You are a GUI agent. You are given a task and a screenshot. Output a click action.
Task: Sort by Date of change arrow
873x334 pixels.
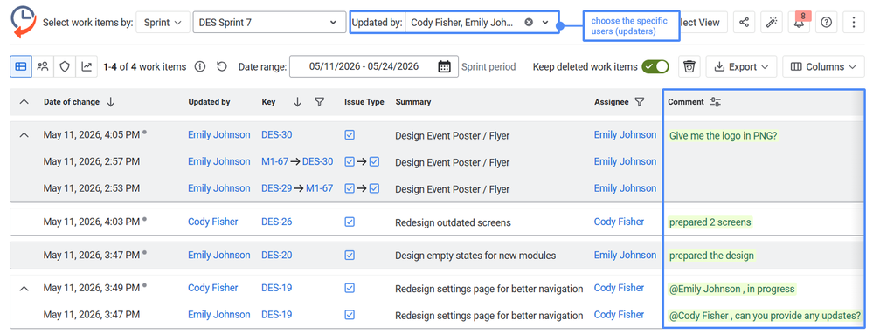point(111,102)
